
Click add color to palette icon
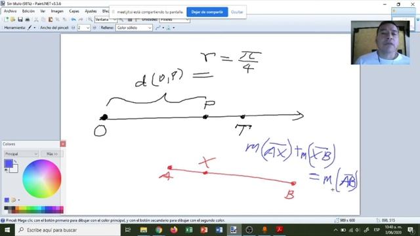(x=7, y=200)
